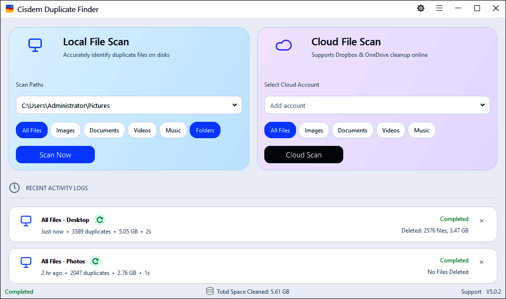
Task: Remove the All Files - Desktop log entry
Action: click(x=481, y=221)
